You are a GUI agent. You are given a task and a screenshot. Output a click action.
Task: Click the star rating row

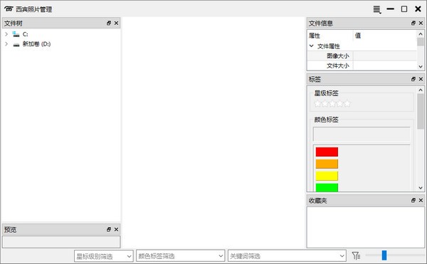332,104
